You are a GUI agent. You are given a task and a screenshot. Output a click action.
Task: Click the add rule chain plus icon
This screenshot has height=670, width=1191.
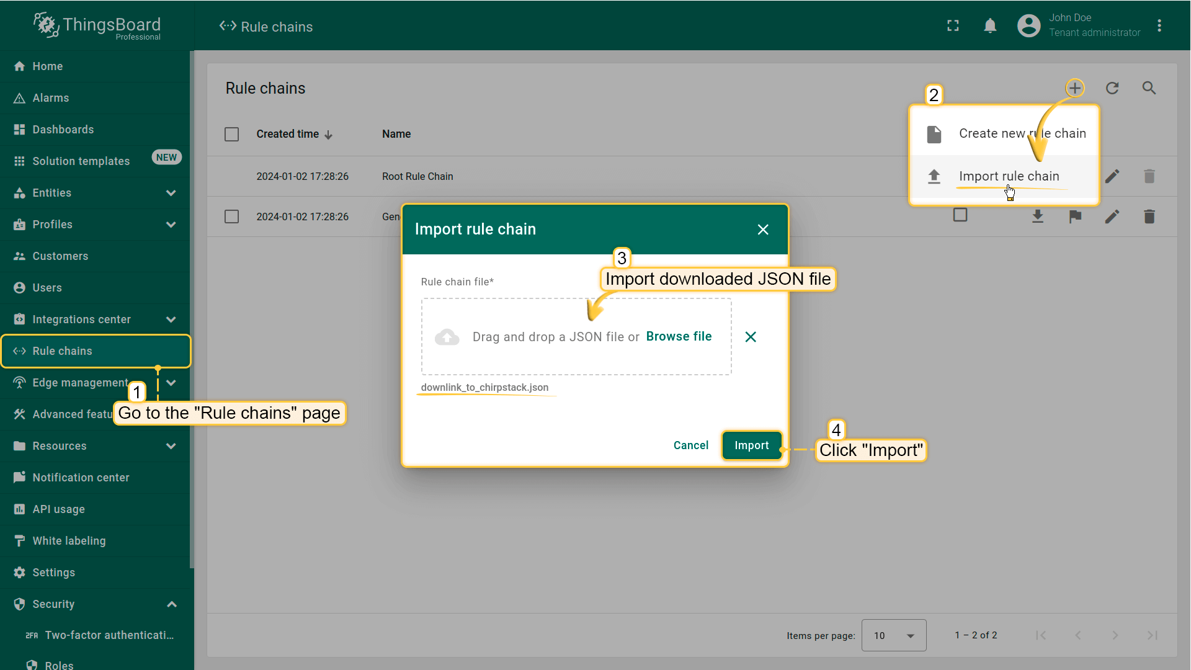pos(1075,88)
